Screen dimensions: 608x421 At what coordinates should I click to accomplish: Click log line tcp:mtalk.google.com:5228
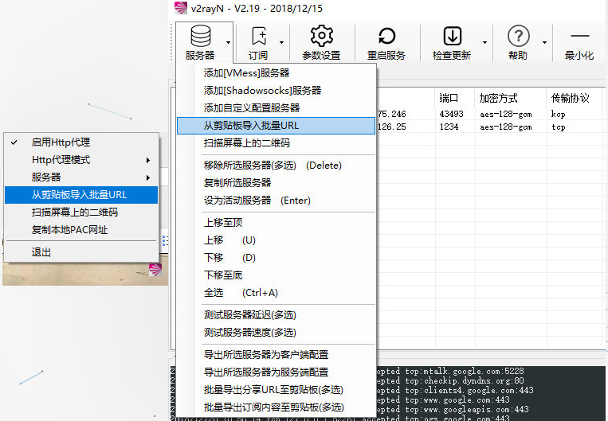[465, 371]
